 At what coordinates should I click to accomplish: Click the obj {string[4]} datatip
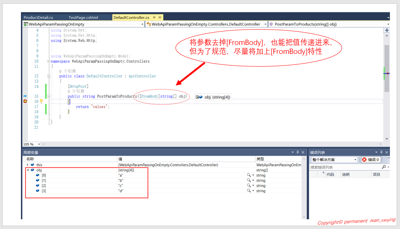point(214,97)
